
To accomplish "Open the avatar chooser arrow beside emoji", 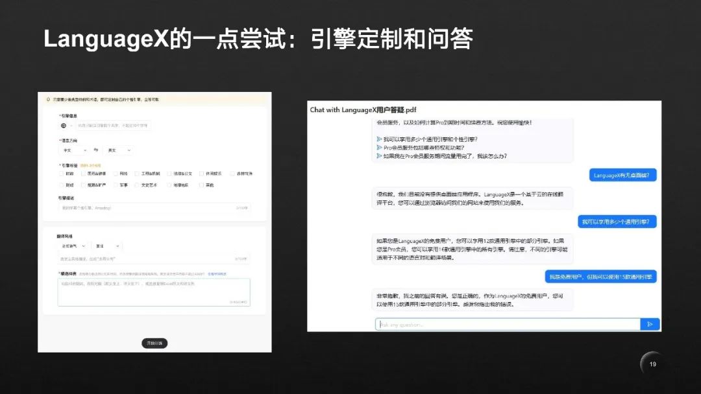I will [x=71, y=126].
